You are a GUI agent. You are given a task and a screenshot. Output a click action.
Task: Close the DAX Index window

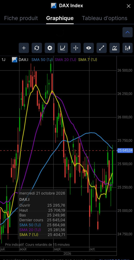128,6
